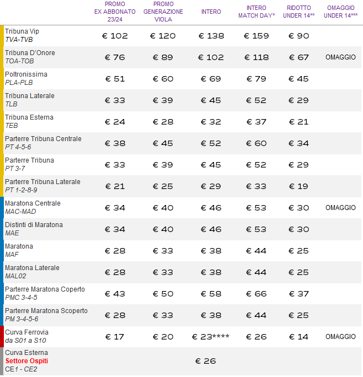Select Curva Ferrovia ex abbonato price € 17
The height and width of the screenshot is (377, 363).
(115, 337)
